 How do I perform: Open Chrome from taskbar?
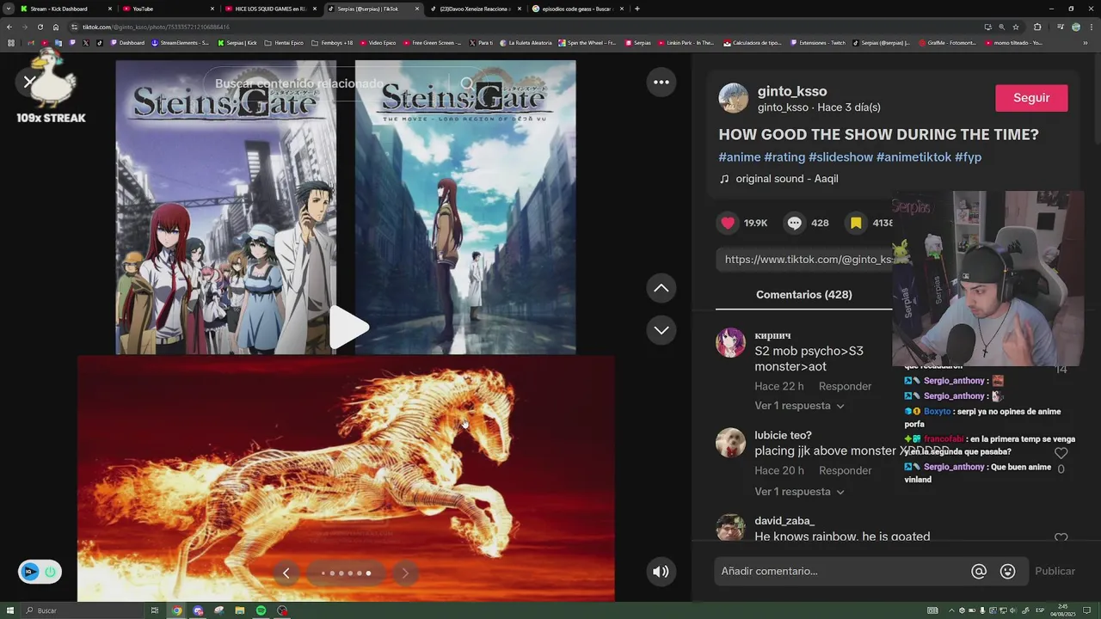click(x=176, y=610)
